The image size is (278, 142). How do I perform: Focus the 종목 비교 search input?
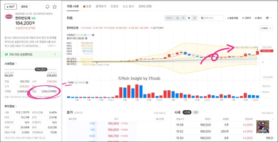(x=211, y=18)
